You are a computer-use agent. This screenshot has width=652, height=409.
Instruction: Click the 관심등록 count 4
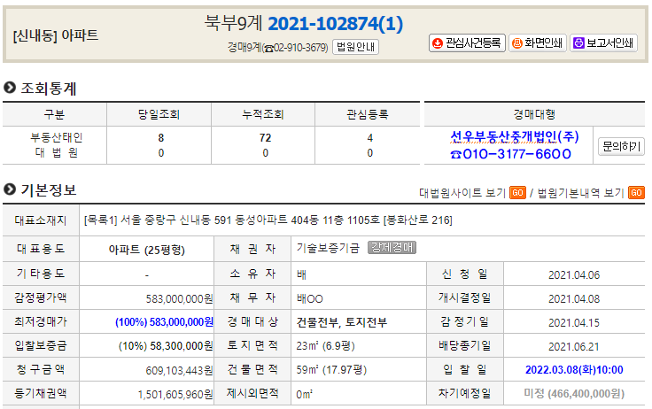click(370, 137)
